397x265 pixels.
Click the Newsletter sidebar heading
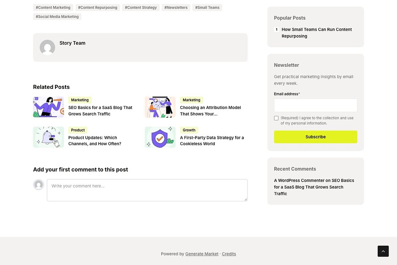coord(287,65)
